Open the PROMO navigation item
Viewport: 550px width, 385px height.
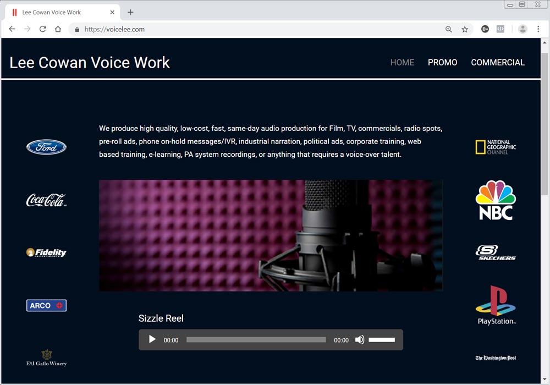442,62
